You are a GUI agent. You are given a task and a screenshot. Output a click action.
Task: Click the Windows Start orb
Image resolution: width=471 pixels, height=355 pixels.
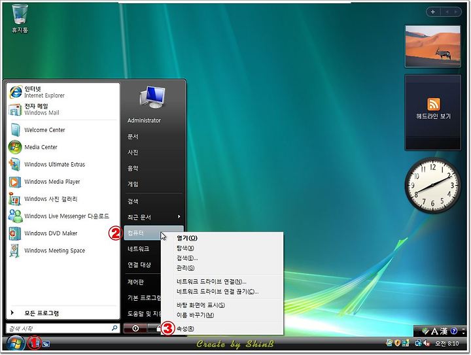(x=15, y=344)
